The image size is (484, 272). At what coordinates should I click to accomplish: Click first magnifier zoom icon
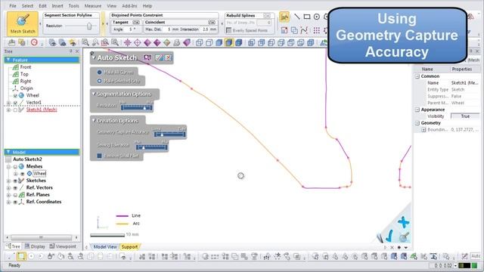coord(85,42)
